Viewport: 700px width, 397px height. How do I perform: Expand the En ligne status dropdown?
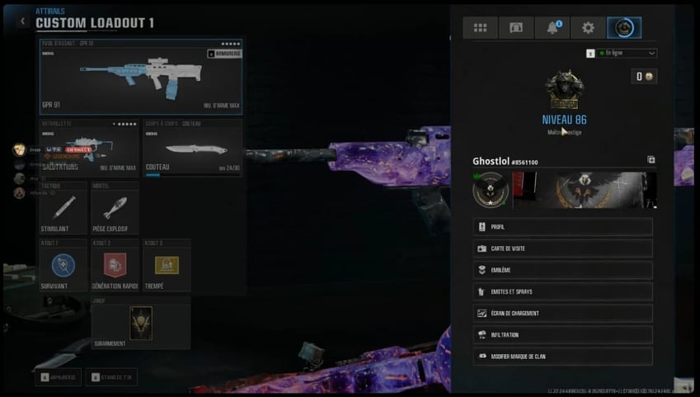pyautogui.click(x=627, y=53)
